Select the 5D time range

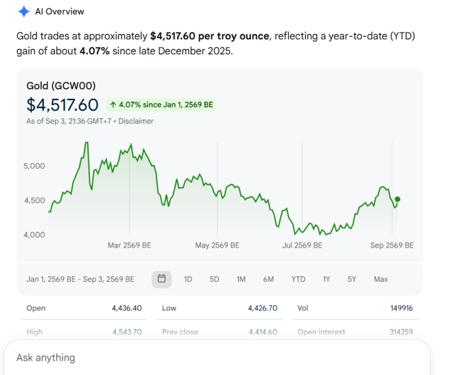214,279
